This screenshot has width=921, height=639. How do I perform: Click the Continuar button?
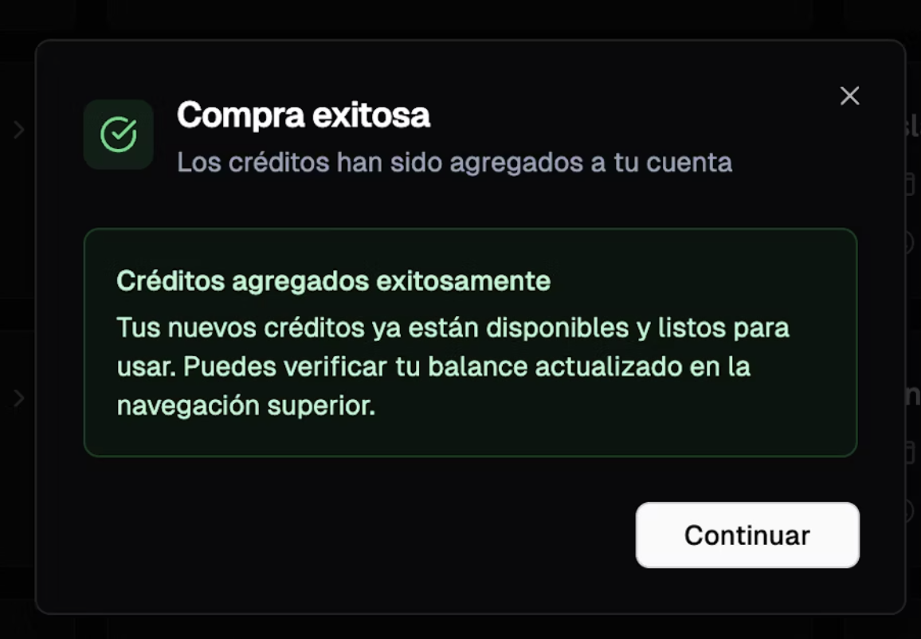(747, 535)
